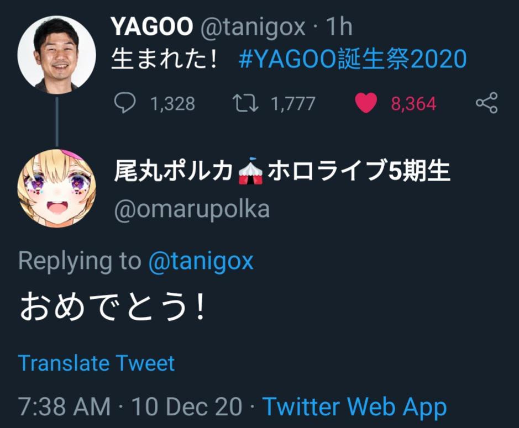Click the reply speech bubble icon

[125, 103]
